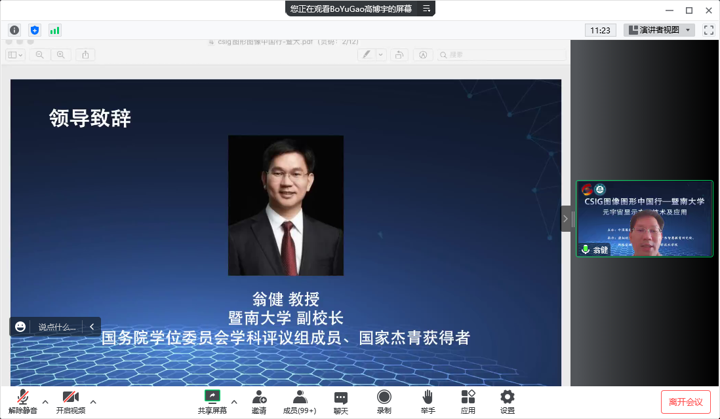Open the 演讲者视图 view dropdown
Screen dimensions: 720x419
659,30
